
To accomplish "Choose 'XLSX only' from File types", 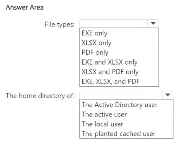I will click(x=96, y=43).
